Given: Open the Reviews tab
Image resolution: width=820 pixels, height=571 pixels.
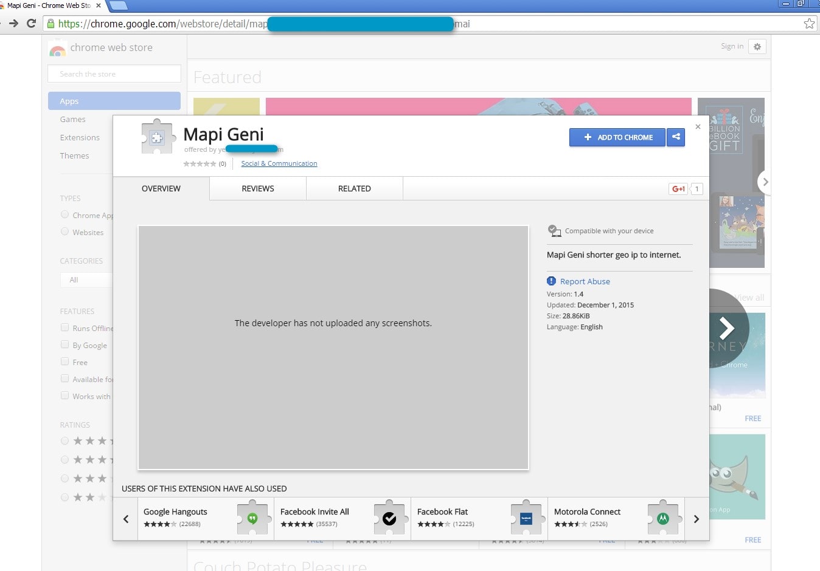Looking at the screenshot, I should pos(258,189).
